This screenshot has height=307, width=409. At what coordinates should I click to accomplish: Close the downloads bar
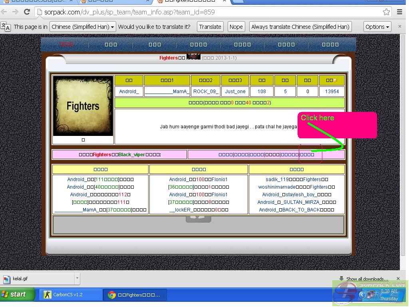tap(398, 279)
